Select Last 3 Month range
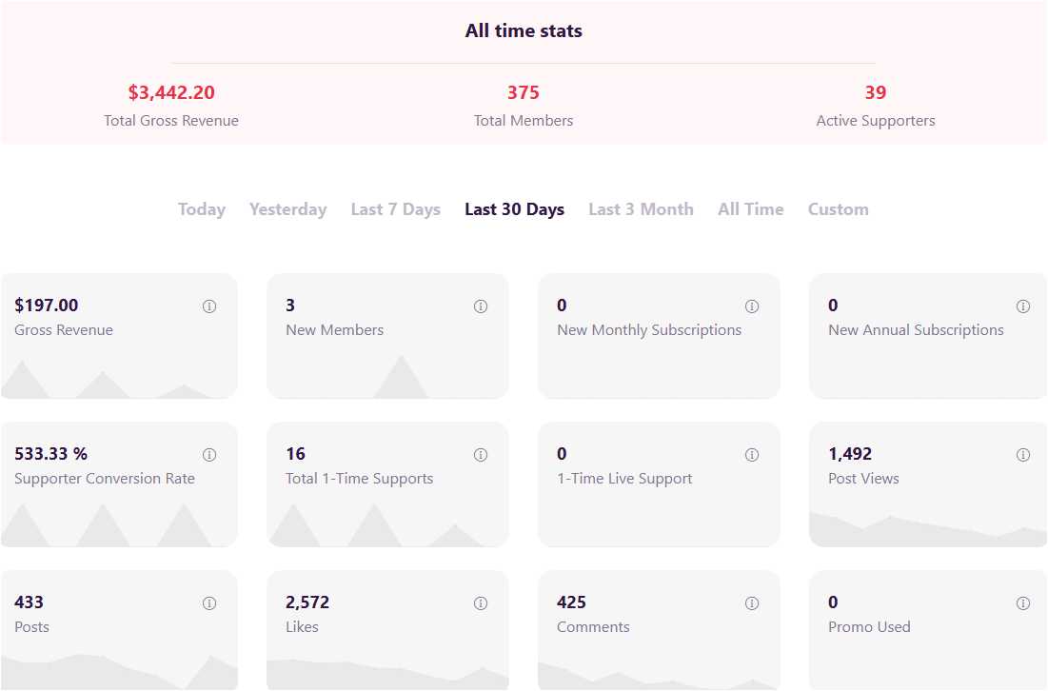The image size is (1048, 691). coord(641,209)
